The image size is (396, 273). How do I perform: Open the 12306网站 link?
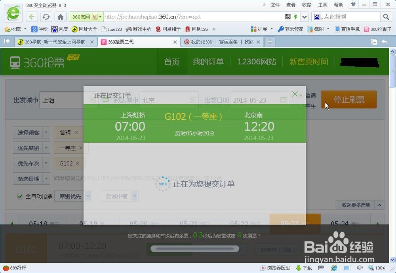click(x=257, y=62)
